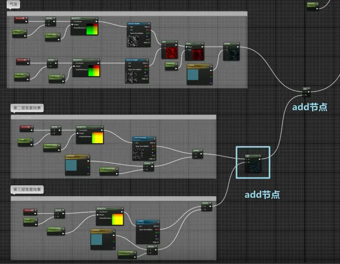Select green parameter node at top-right corner

tap(313, 6)
